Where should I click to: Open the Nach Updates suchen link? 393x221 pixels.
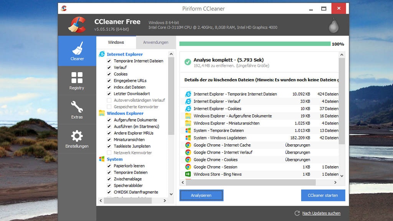click(x=321, y=213)
